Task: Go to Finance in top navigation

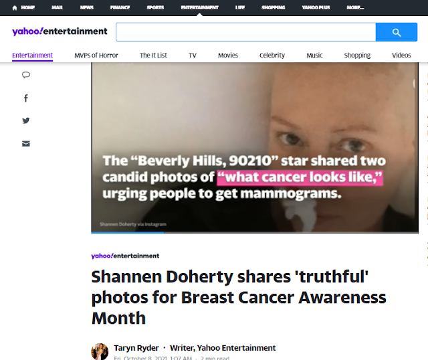Action: tap(120, 7)
